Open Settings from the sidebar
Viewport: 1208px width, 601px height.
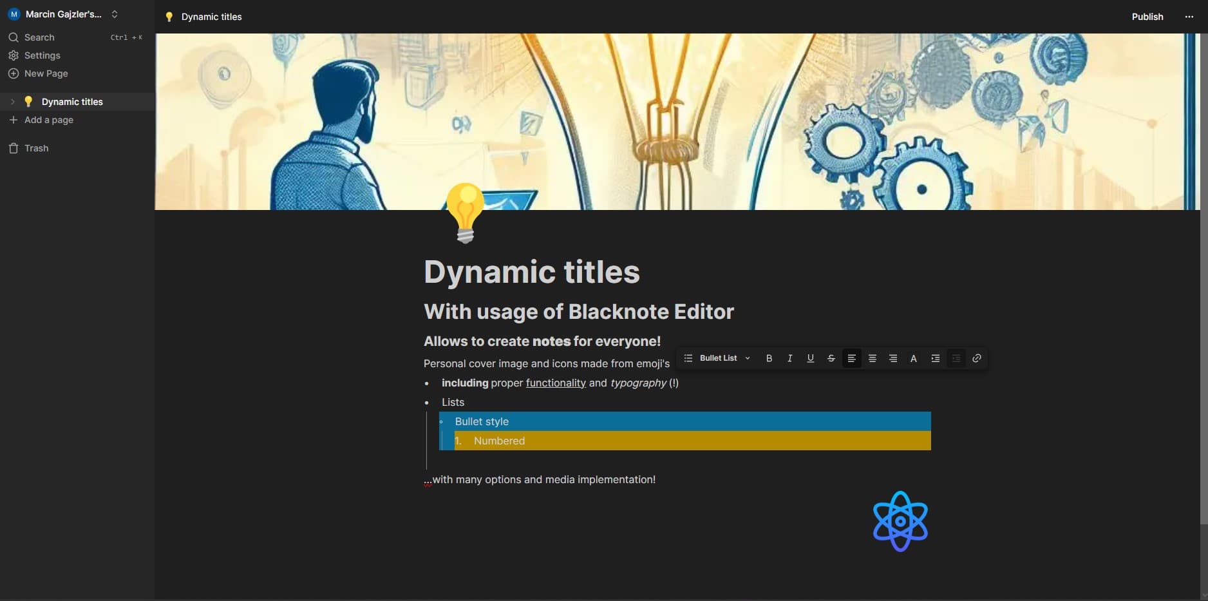pyautogui.click(x=42, y=55)
